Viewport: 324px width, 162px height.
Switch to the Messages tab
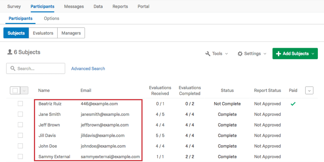(x=74, y=6)
